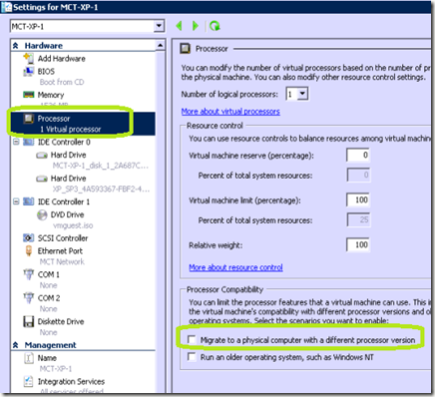Click the COM 2 port icon

[x=29, y=298]
